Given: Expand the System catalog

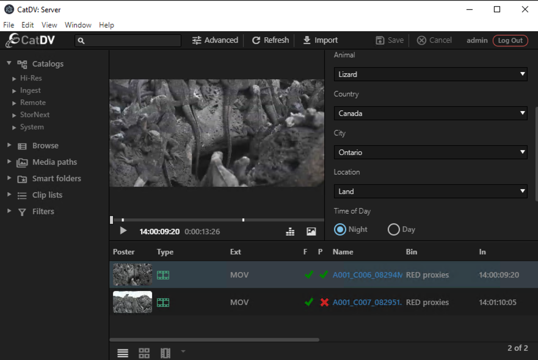Looking at the screenshot, I should coord(14,128).
